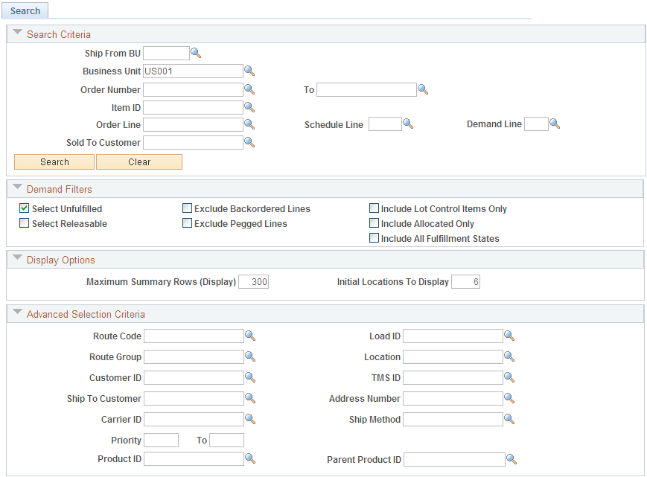Open the Business Unit lookup
The image size is (647, 477).
[x=249, y=70]
